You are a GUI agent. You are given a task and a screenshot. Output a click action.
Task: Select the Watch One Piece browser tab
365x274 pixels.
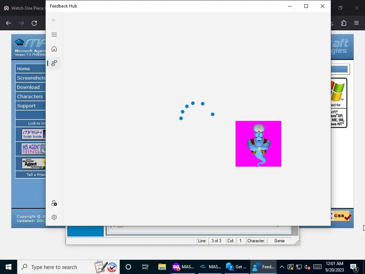coord(25,8)
